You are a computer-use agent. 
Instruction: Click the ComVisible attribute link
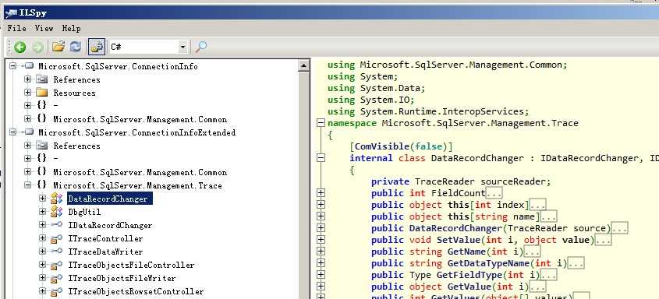pos(381,146)
